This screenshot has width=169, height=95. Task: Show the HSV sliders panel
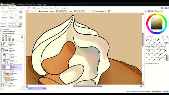[x=152, y=11]
